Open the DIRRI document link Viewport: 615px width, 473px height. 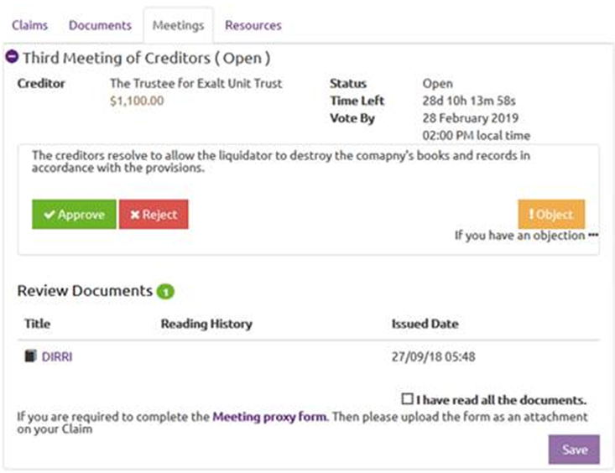57,356
